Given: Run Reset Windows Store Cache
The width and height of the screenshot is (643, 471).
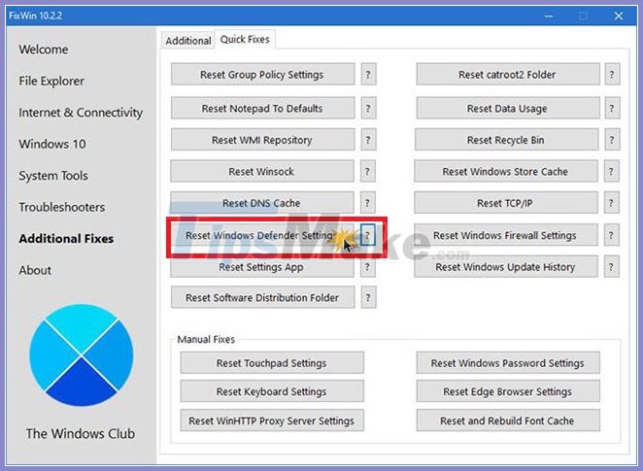Looking at the screenshot, I should pos(506,171).
